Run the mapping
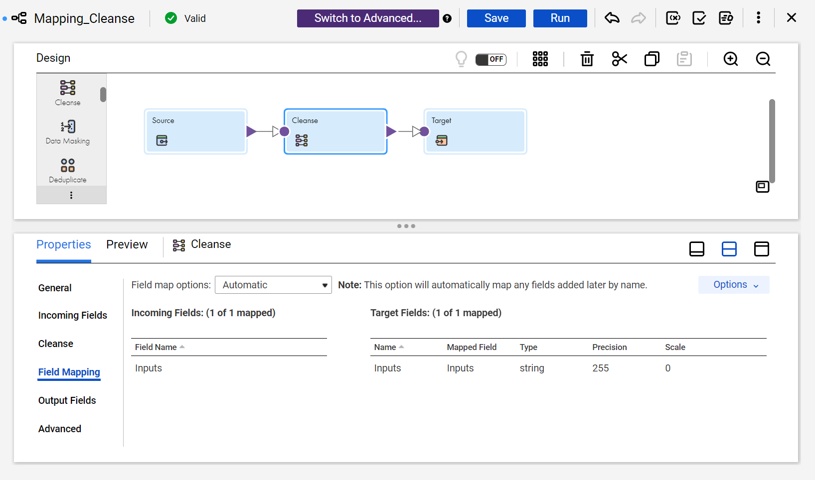The height and width of the screenshot is (480, 815). (x=560, y=18)
